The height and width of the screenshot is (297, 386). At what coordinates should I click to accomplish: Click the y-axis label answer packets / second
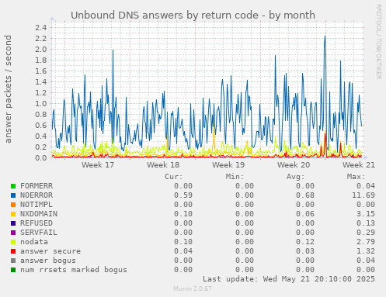8,89
